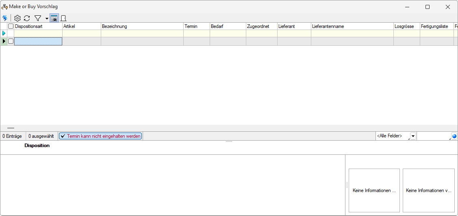Tick the select-all checkbox in header
The width and height of the screenshot is (458, 216).
11,26
